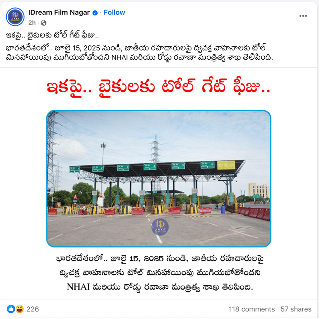Click the Haha laughing reaction icon

(19, 309)
